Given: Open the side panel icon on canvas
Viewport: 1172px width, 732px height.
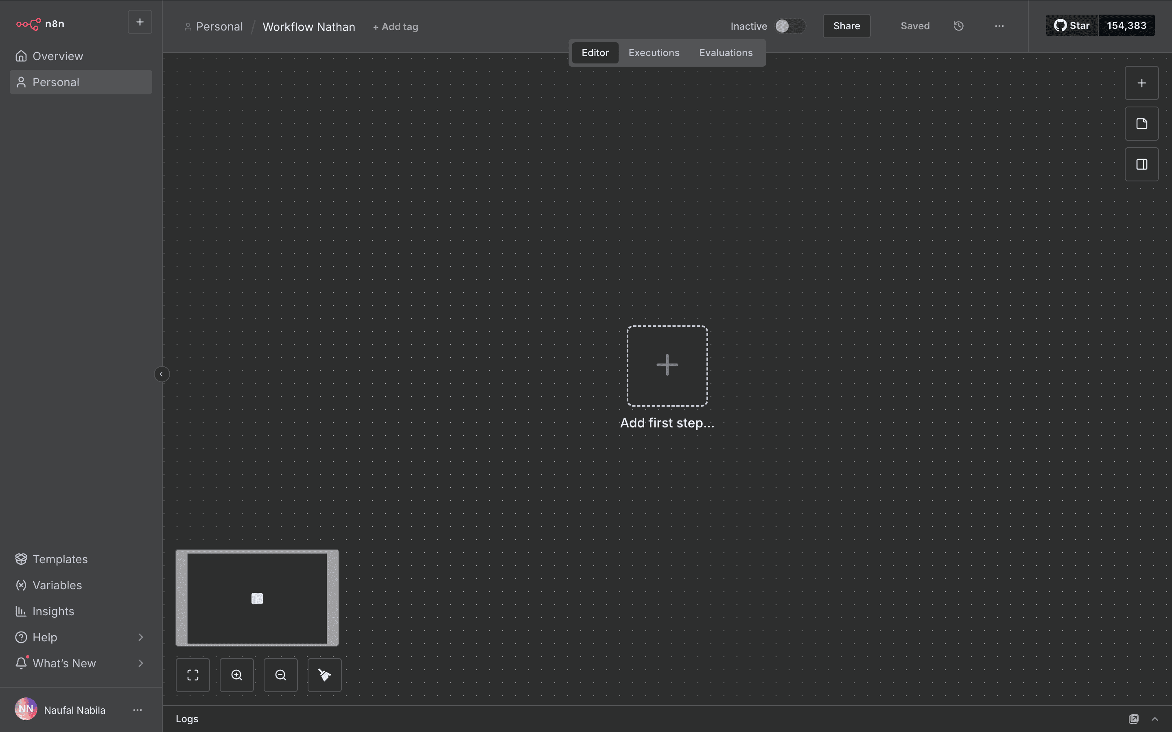Looking at the screenshot, I should coord(1141,164).
